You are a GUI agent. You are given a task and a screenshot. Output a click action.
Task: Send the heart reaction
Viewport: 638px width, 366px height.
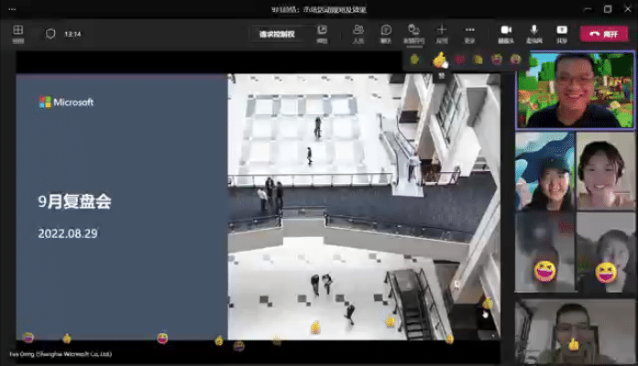pyautogui.click(x=458, y=59)
